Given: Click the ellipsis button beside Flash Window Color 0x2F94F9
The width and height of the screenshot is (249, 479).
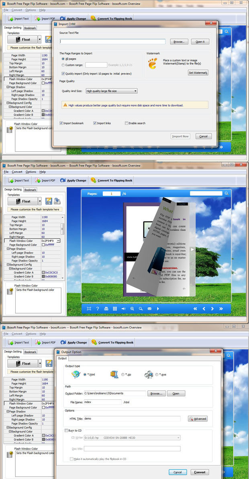Looking at the screenshot, I should [x=58, y=241].
